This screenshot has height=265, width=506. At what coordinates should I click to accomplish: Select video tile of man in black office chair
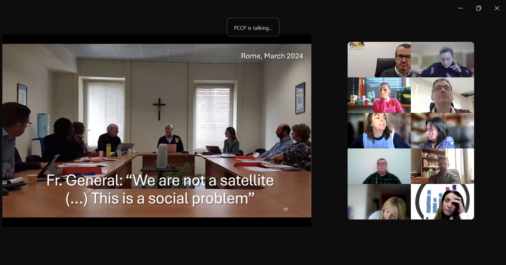tap(379, 60)
